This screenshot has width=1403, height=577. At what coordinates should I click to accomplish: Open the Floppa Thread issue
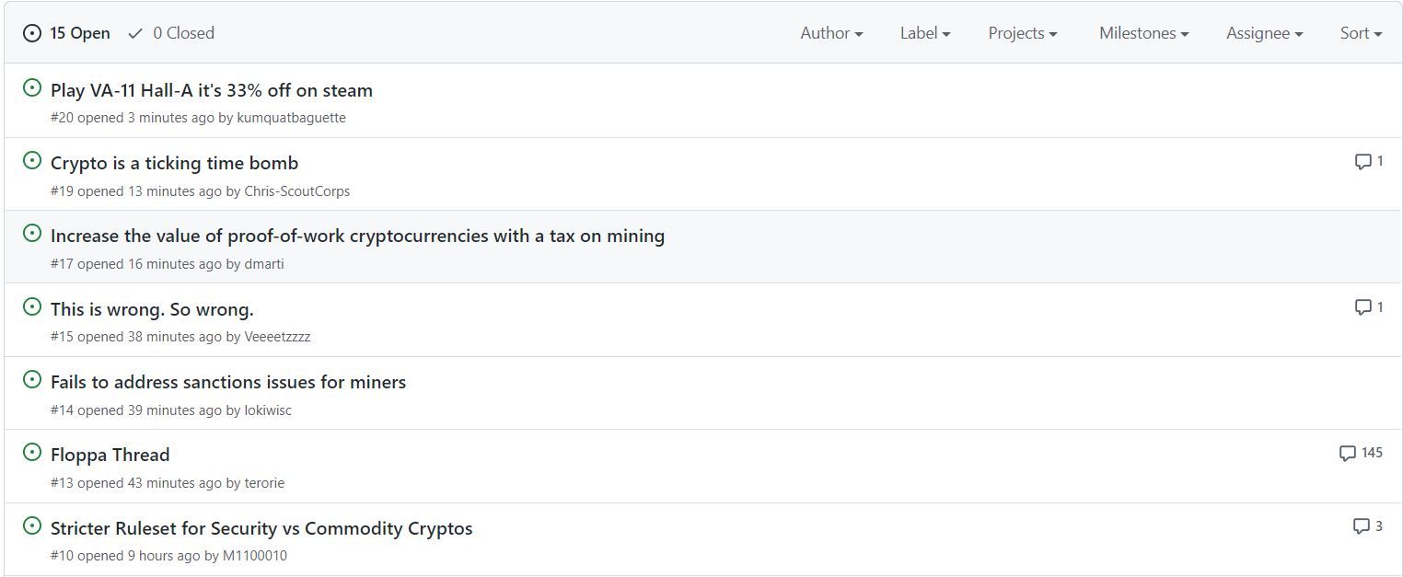click(110, 455)
